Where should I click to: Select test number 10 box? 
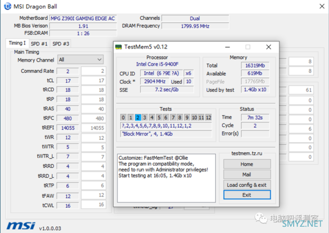194,117
